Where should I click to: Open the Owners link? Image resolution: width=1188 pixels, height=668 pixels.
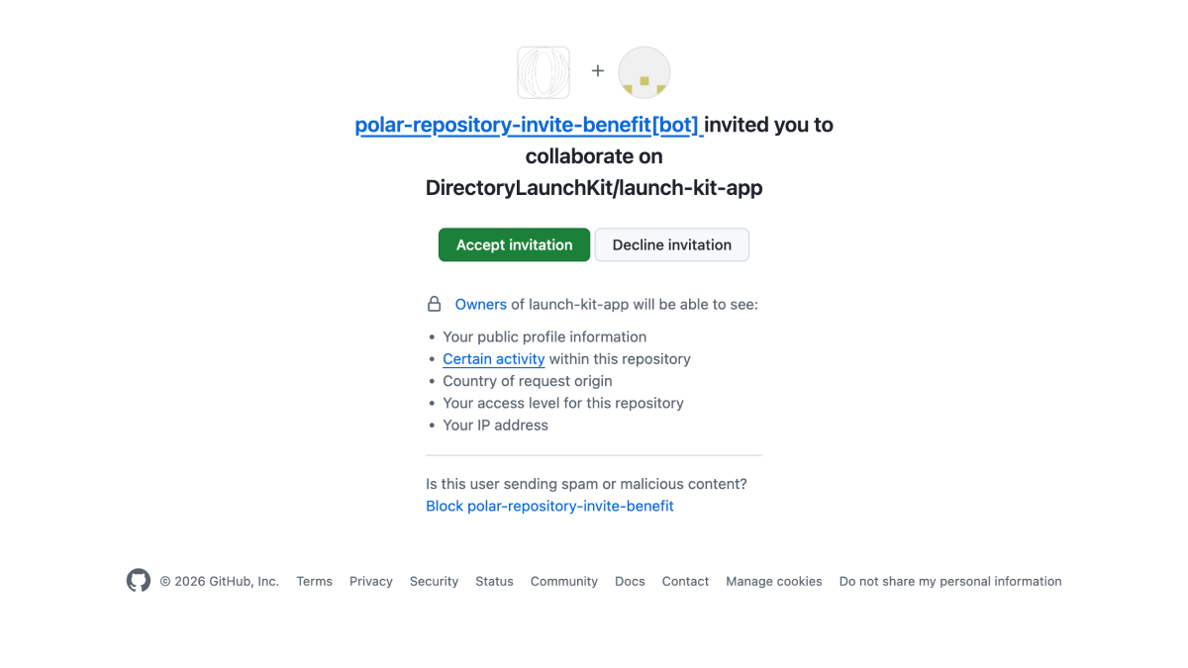[x=480, y=305]
